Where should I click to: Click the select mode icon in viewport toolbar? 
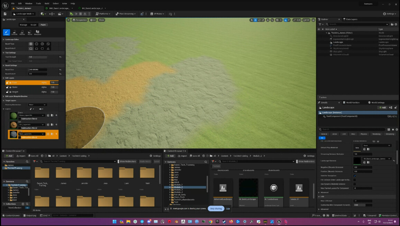(252, 20)
